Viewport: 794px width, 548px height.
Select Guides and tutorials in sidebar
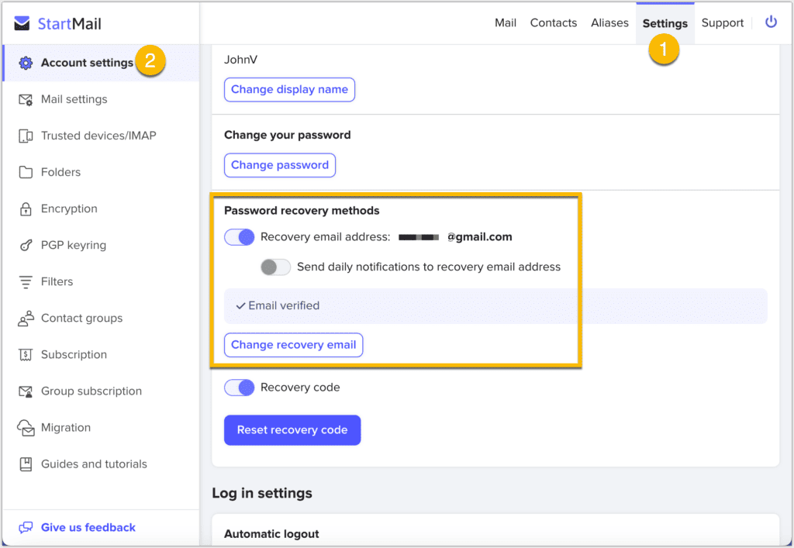[x=94, y=464]
